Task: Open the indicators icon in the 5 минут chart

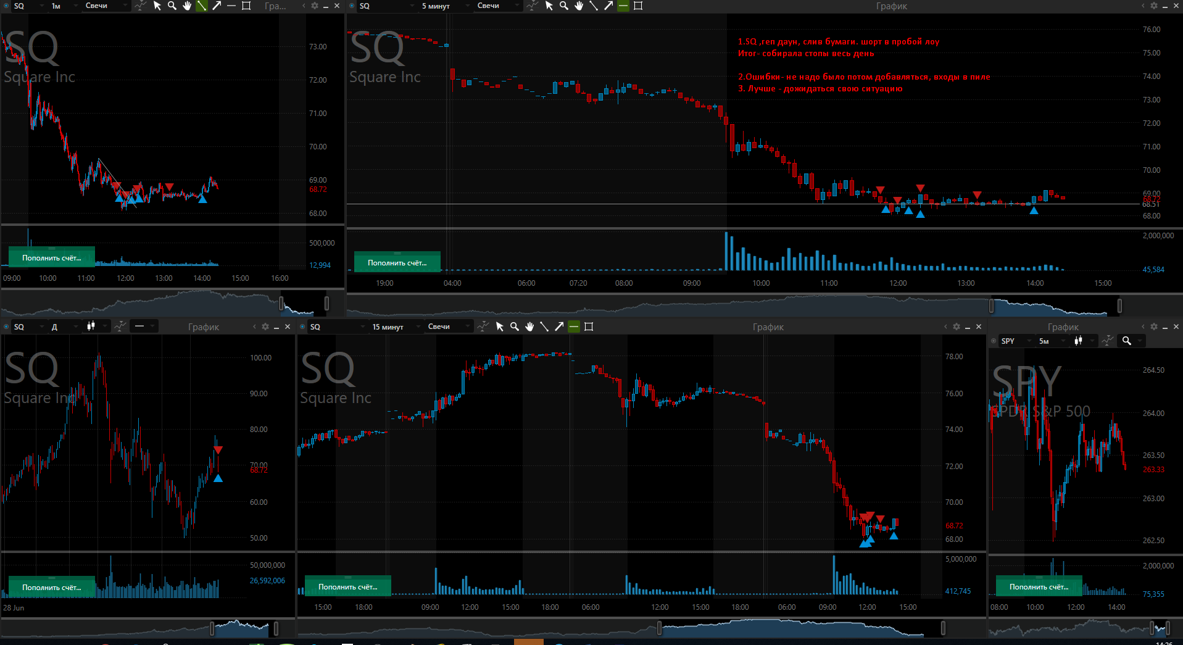Action: point(532,6)
